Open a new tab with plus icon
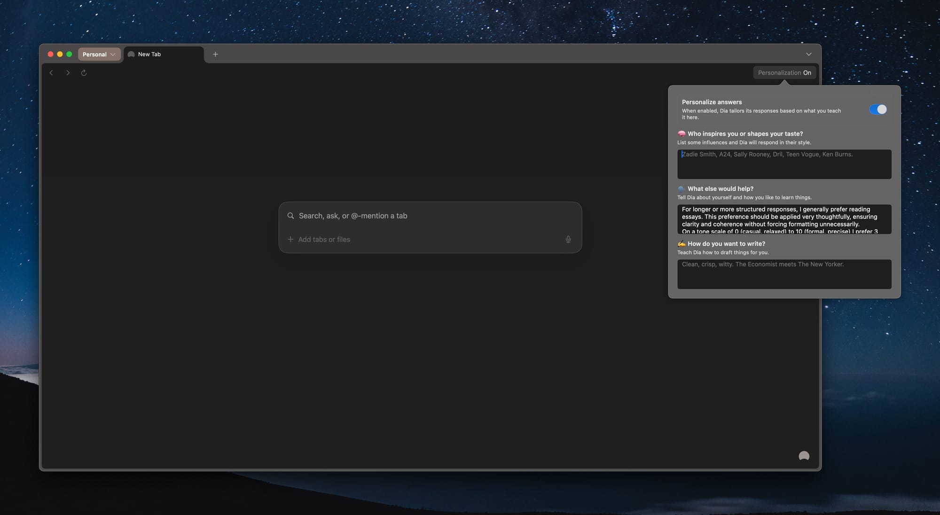Image resolution: width=940 pixels, height=515 pixels. tap(215, 55)
